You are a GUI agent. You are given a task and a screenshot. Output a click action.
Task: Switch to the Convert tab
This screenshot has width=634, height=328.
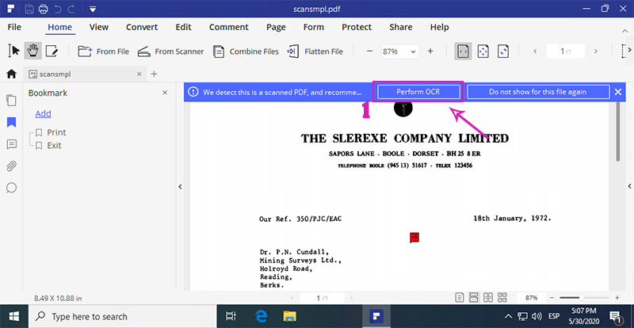tap(142, 27)
